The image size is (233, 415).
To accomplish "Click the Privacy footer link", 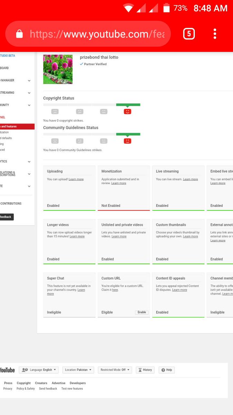I will point(8,389).
